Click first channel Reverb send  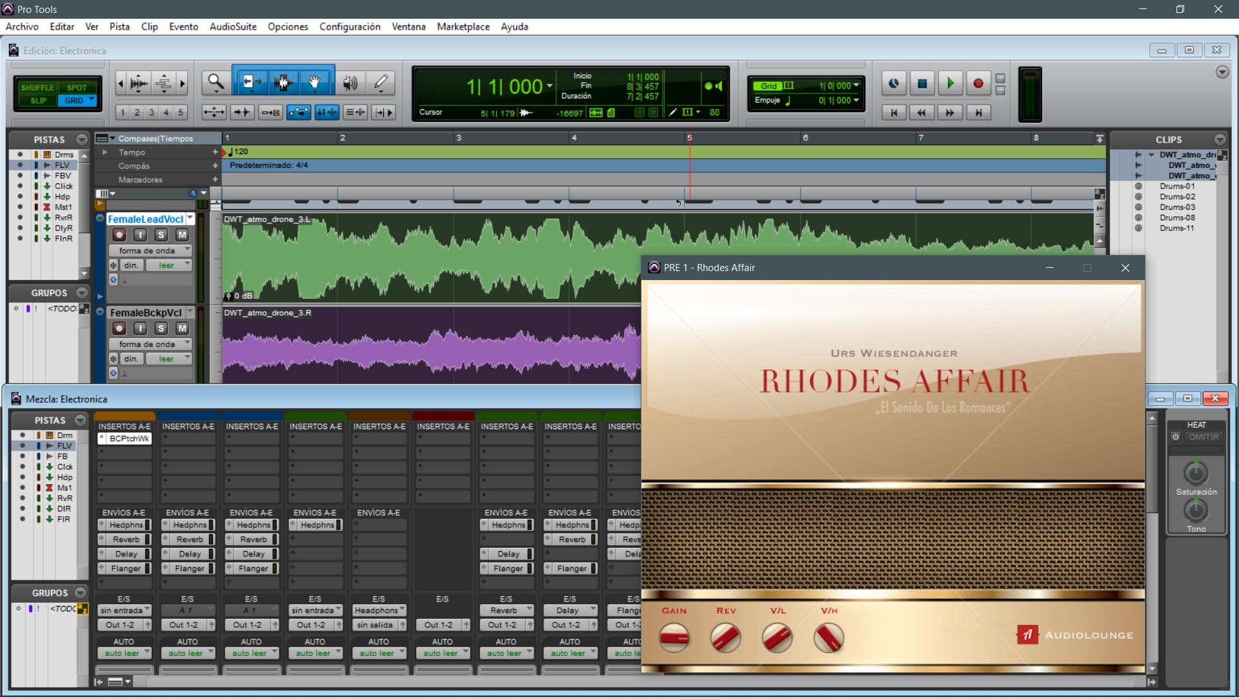[125, 540]
